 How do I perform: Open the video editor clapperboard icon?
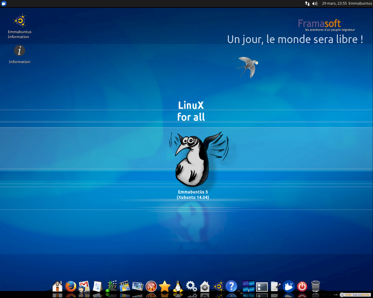coord(124,286)
